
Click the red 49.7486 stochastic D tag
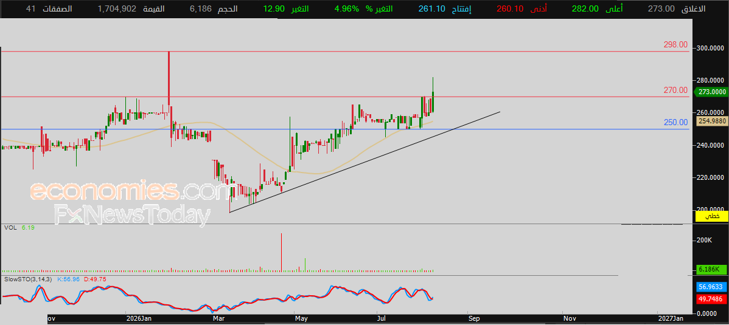(712, 299)
